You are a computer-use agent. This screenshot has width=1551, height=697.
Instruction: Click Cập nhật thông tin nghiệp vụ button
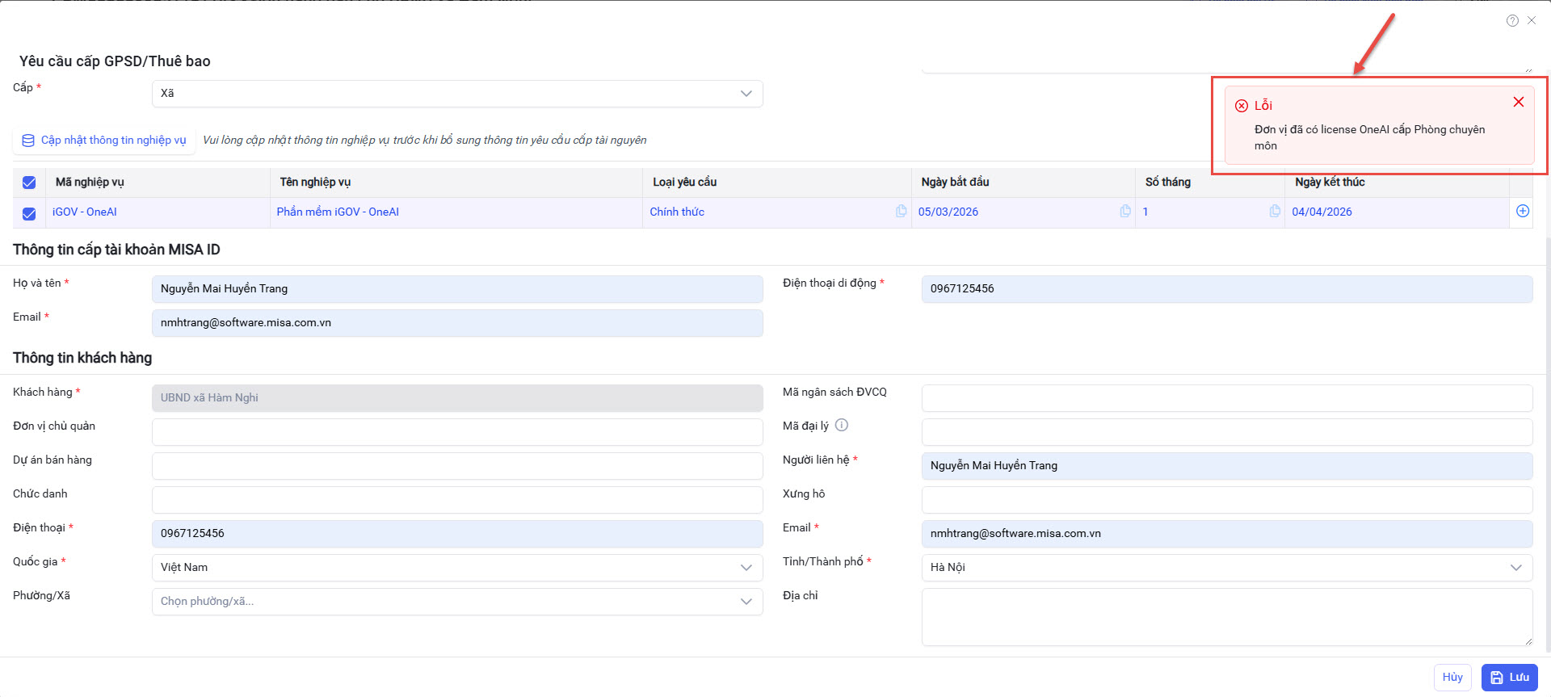[104, 141]
